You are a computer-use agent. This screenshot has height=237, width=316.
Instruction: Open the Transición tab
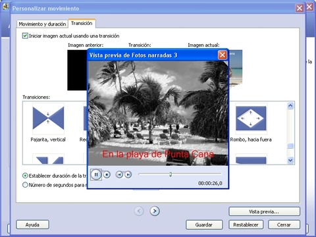click(82, 23)
